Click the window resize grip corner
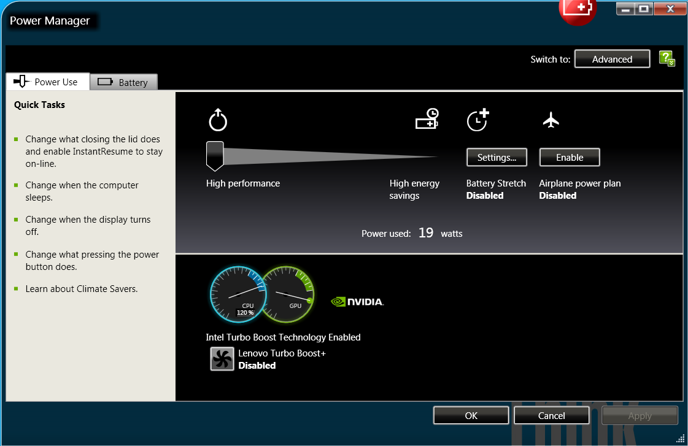Image resolution: width=688 pixels, height=446 pixels. click(681, 438)
